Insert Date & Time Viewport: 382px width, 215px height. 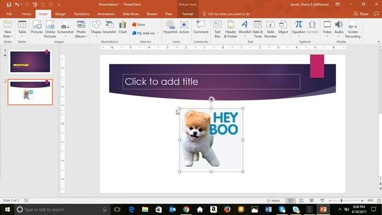coord(257,29)
